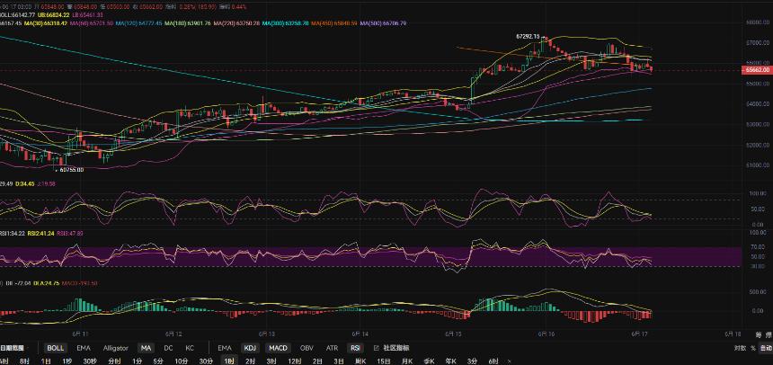The width and height of the screenshot is (773, 365).
Task: Click the 6月 13 date axis label
Action: (266, 334)
